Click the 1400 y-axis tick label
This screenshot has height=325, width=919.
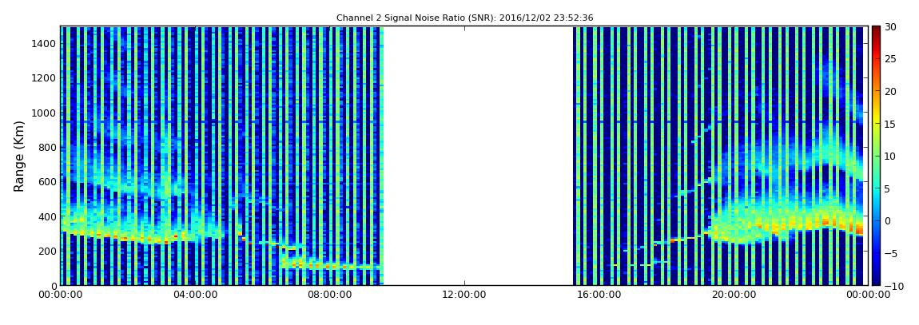45,43
